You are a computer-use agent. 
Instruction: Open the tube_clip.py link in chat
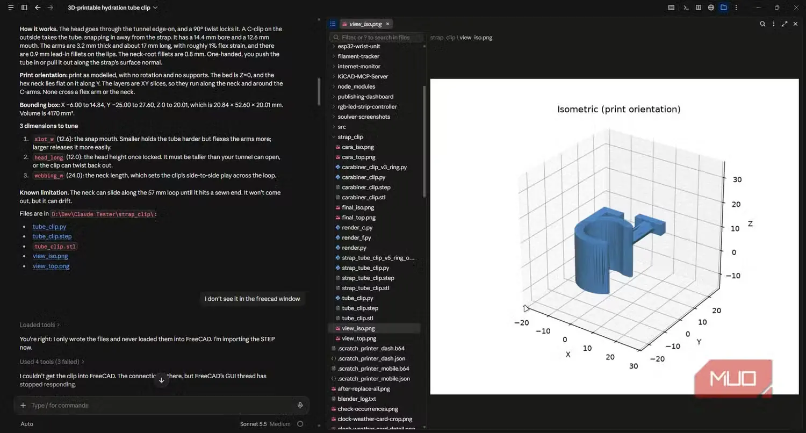(x=49, y=227)
